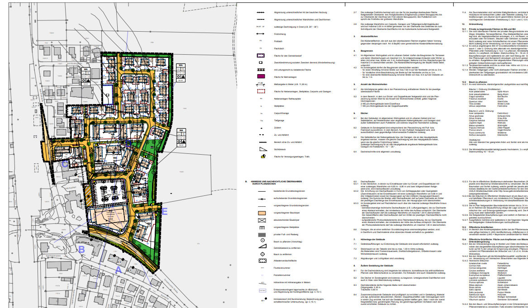The width and height of the screenshot is (528, 308).
Task: Click the legend text 'Baum zu entfernen'
Action: pyautogui.click(x=282, y=255)
